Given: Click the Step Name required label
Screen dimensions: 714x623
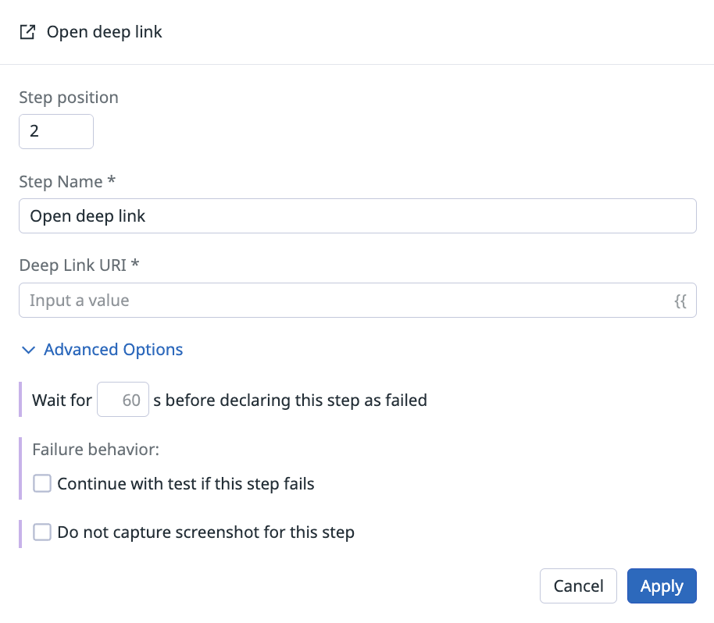Looking at the screenshot, I should point(67,182).
